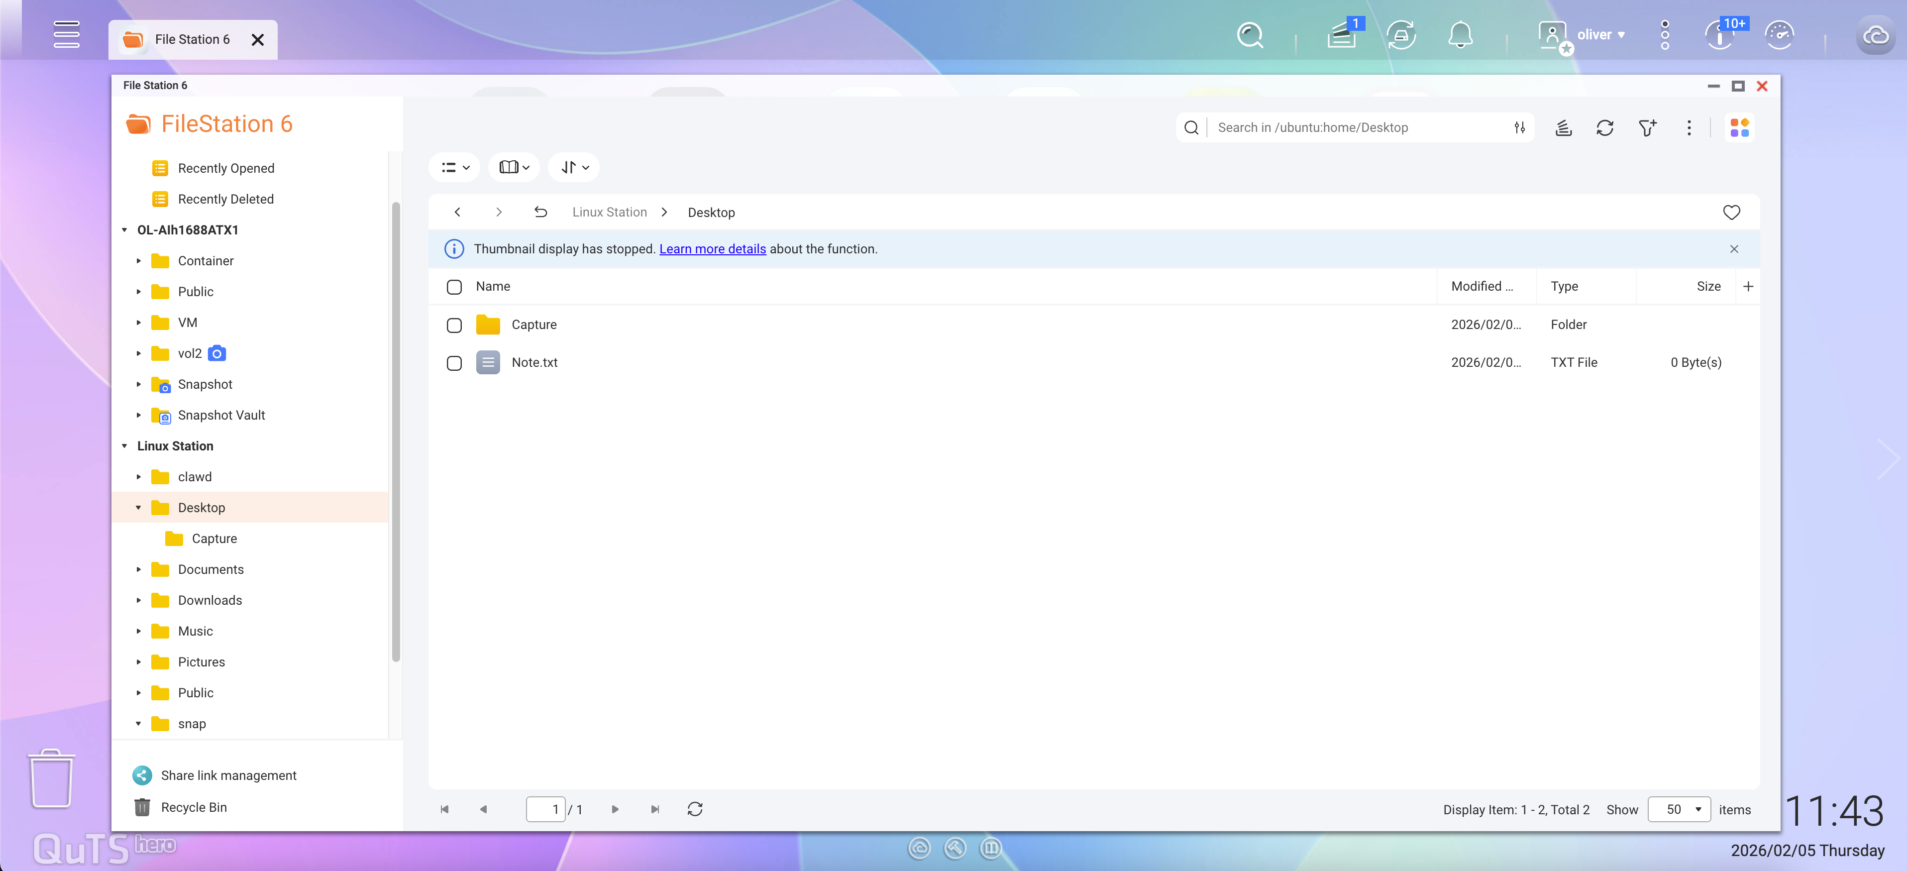Open the colorful app grid icon
1907x871 pixels.
point(1739,127)
